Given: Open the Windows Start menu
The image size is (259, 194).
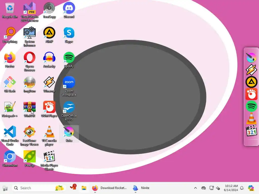Looking at the screenshot, I should [5, 188].
